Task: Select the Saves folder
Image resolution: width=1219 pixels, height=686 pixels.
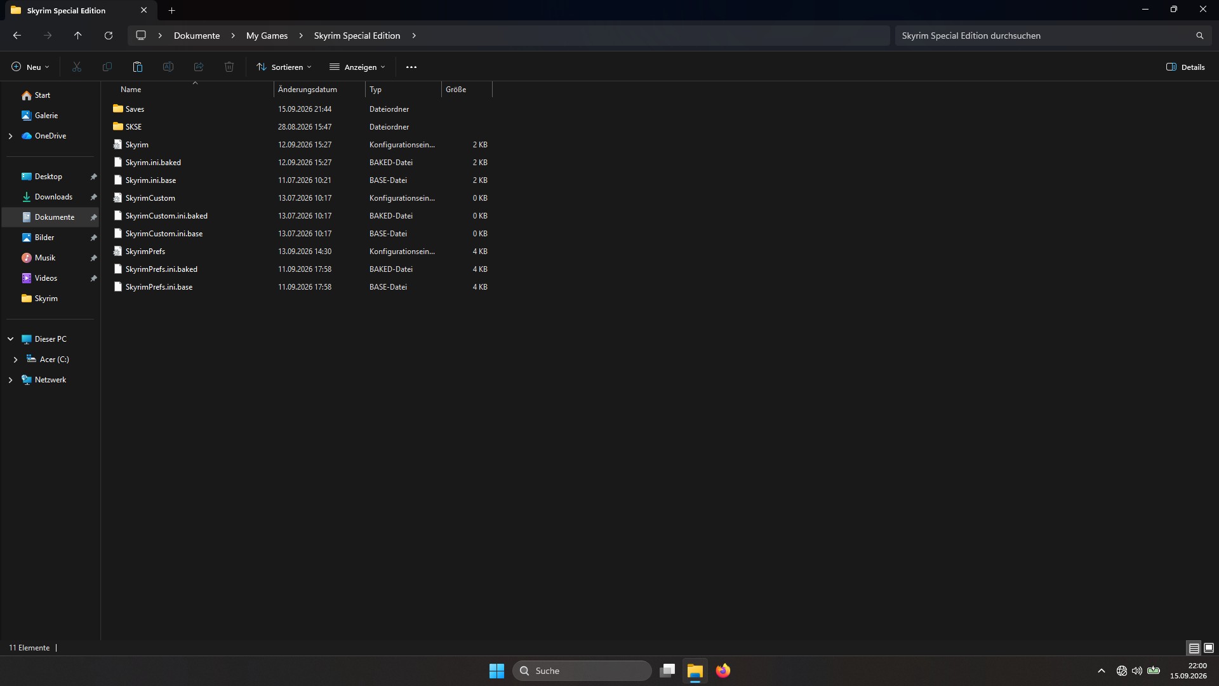Action: (302, 109)
